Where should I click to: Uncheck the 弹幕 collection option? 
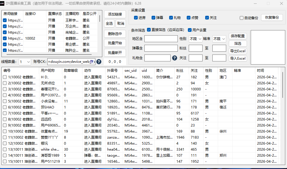[x=153, y=18]
